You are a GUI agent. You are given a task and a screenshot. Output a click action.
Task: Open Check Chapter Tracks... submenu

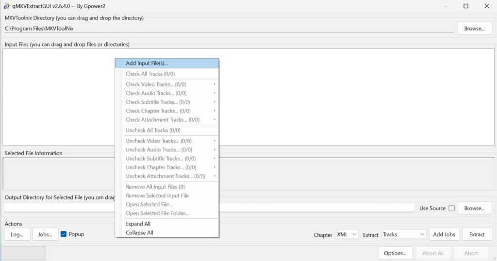[x=167, y=111]
